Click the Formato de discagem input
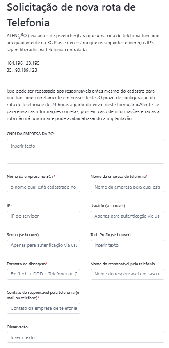Image resolution: width=169 pixels, height=348 pixels. click(x=43, y=274)
